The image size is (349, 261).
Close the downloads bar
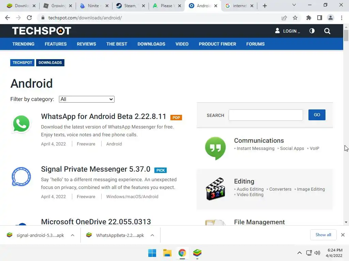tap(343, 235)
